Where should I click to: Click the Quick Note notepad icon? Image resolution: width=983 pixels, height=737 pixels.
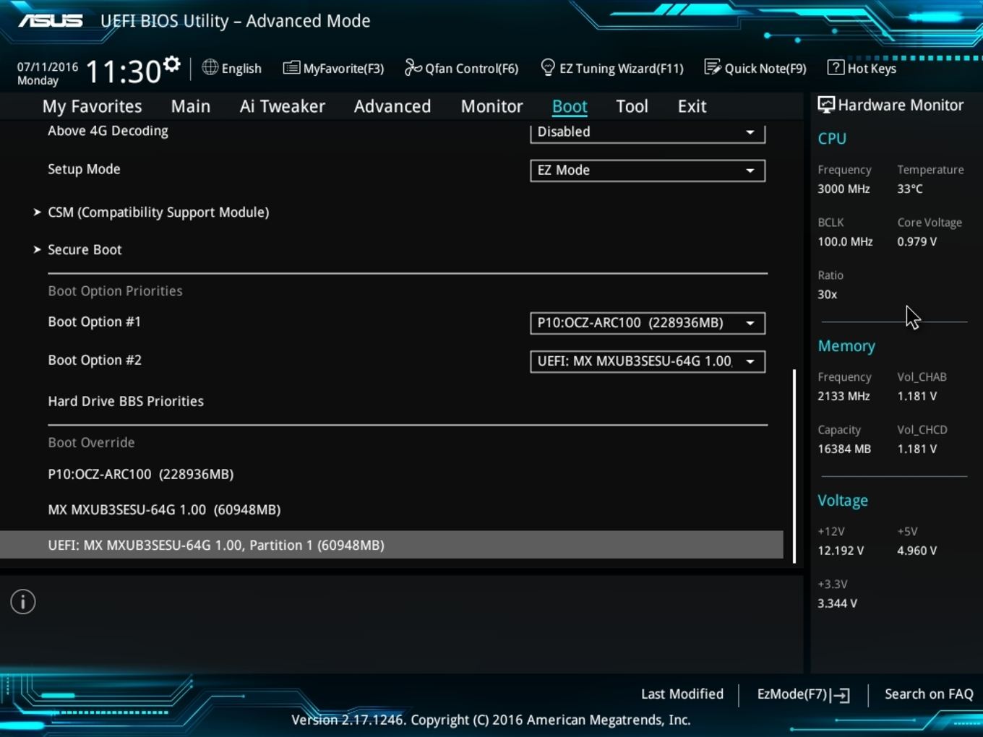(713, 67)
